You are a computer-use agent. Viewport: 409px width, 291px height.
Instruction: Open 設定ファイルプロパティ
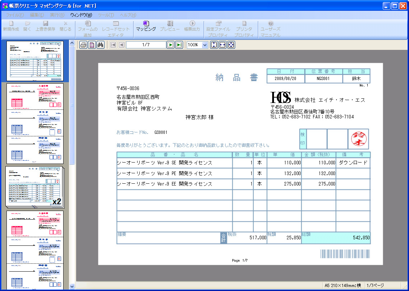pyautogui.click(x=218, y=29)
